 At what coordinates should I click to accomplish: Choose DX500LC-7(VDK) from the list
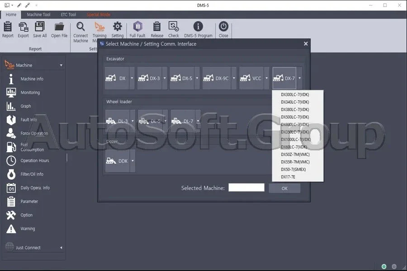295,117
